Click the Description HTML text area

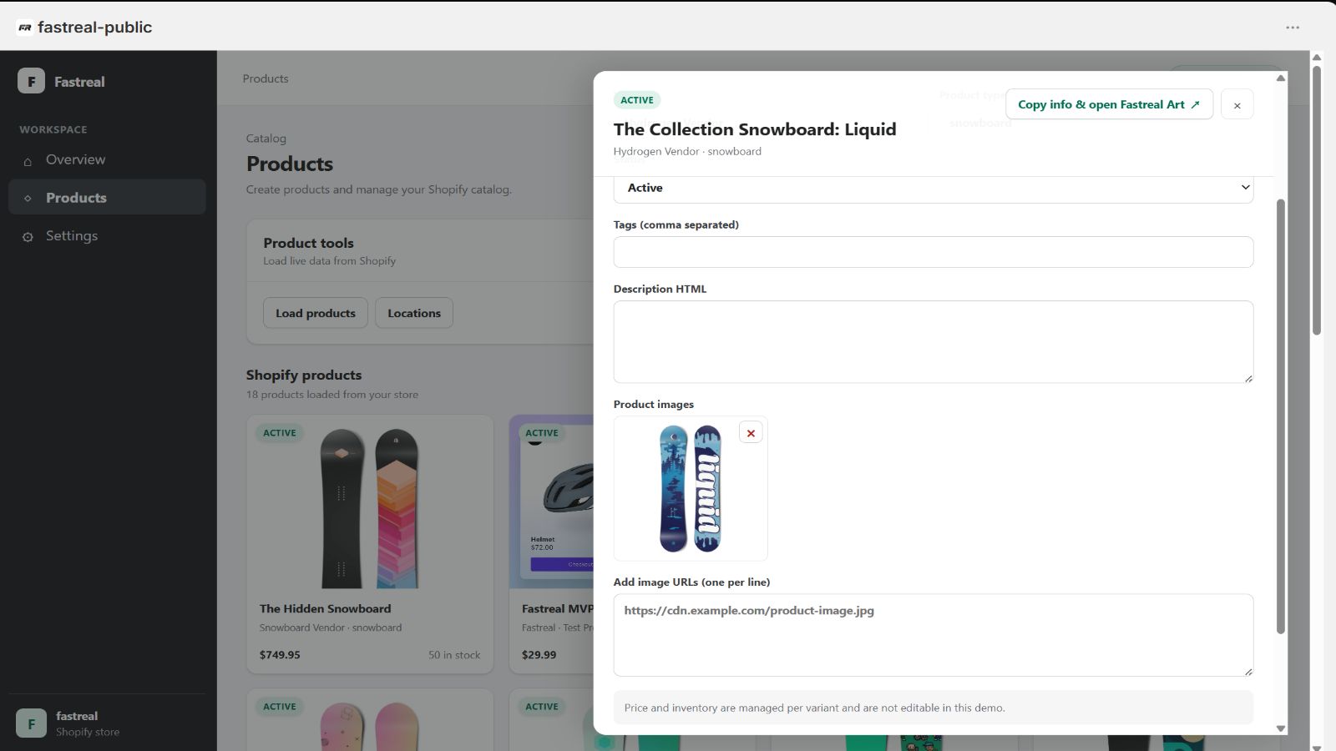(933, 342)
